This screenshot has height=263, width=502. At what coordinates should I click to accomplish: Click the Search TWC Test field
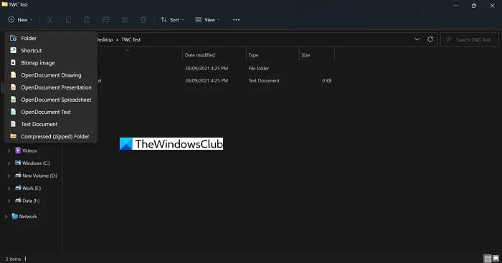(470, 39)
